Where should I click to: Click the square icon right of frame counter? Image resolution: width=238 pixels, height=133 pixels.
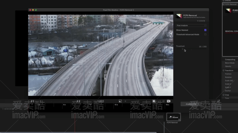[120, 101]
